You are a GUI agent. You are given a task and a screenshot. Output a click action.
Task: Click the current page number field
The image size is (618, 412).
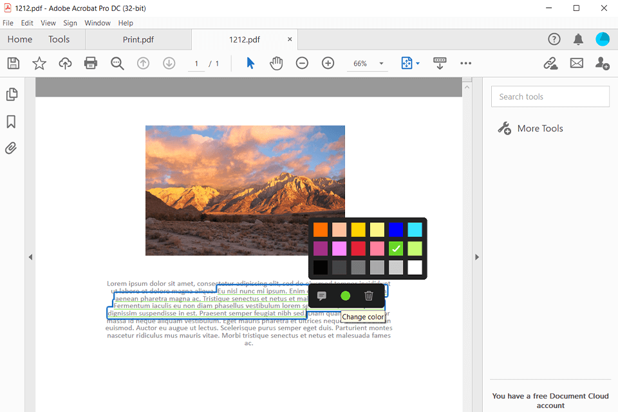coord(196,64)
